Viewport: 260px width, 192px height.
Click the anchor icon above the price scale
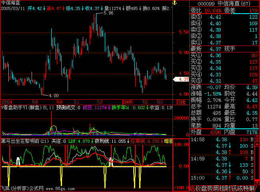click(x=175, y=3)
